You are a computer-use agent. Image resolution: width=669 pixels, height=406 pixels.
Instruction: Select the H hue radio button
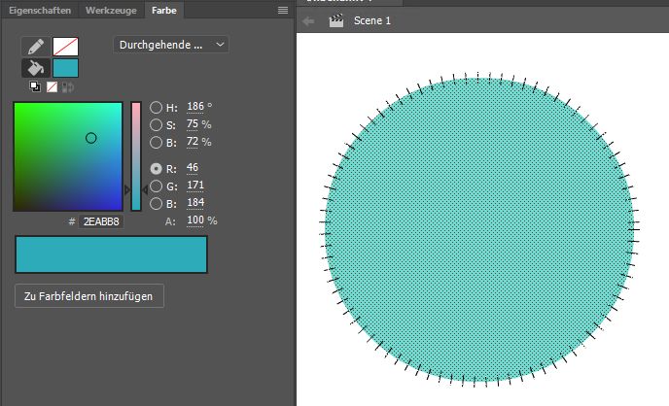pyautogui.click(x=157, y=108)
